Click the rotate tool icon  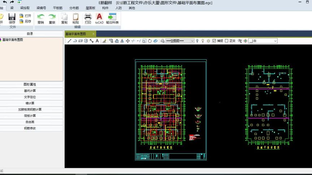click(x=150, y=41)
